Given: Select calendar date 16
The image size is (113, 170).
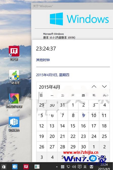Looking at the screenshot, I should tap(83, 126).
